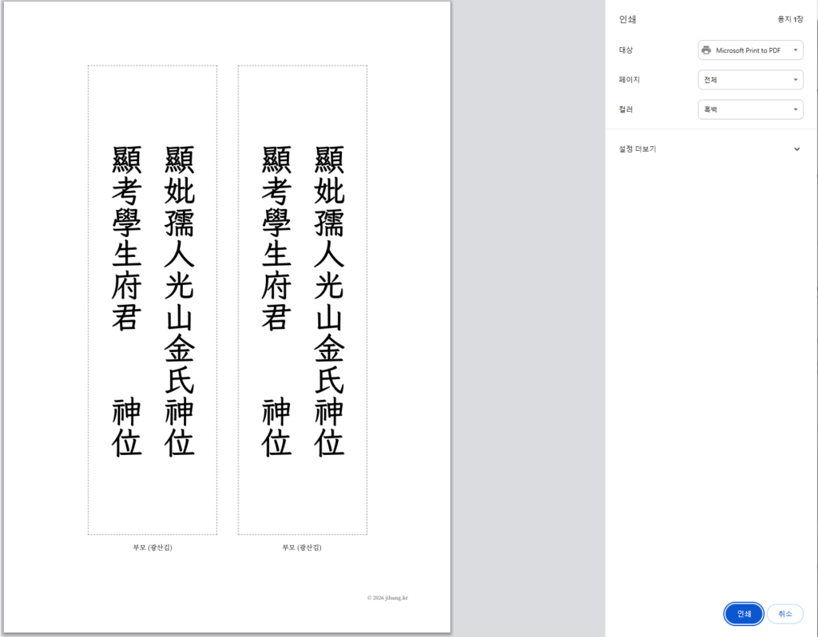Click the © 2026 jibang.kr footer text
Image resolution: width=818 pixels, height=637 pixels.
pyautogui.click(x=387, y=597)
